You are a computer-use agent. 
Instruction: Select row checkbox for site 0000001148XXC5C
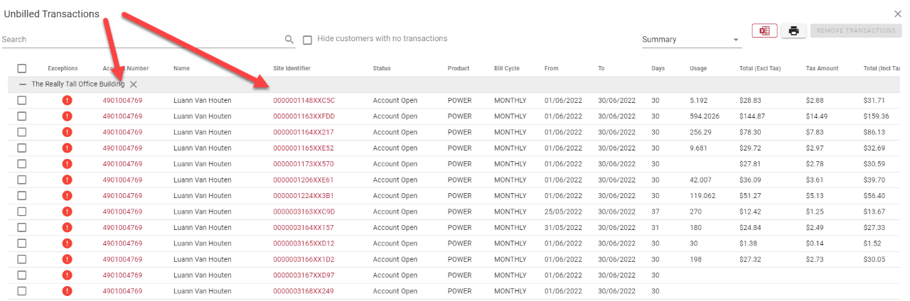point(22,100)
